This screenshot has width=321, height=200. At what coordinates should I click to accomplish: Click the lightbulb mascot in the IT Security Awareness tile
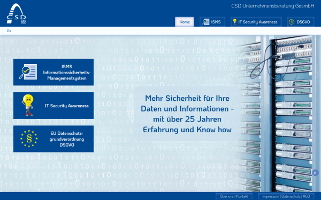[28, 105]
